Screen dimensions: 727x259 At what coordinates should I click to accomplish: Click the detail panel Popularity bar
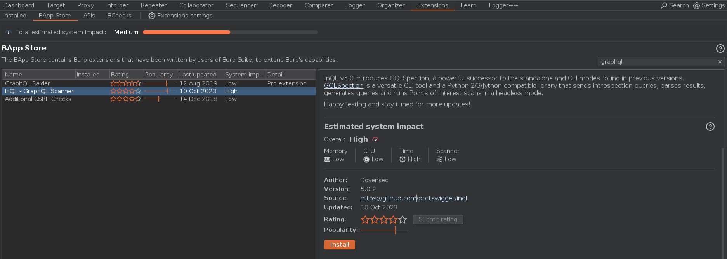[x=384, y=230]
